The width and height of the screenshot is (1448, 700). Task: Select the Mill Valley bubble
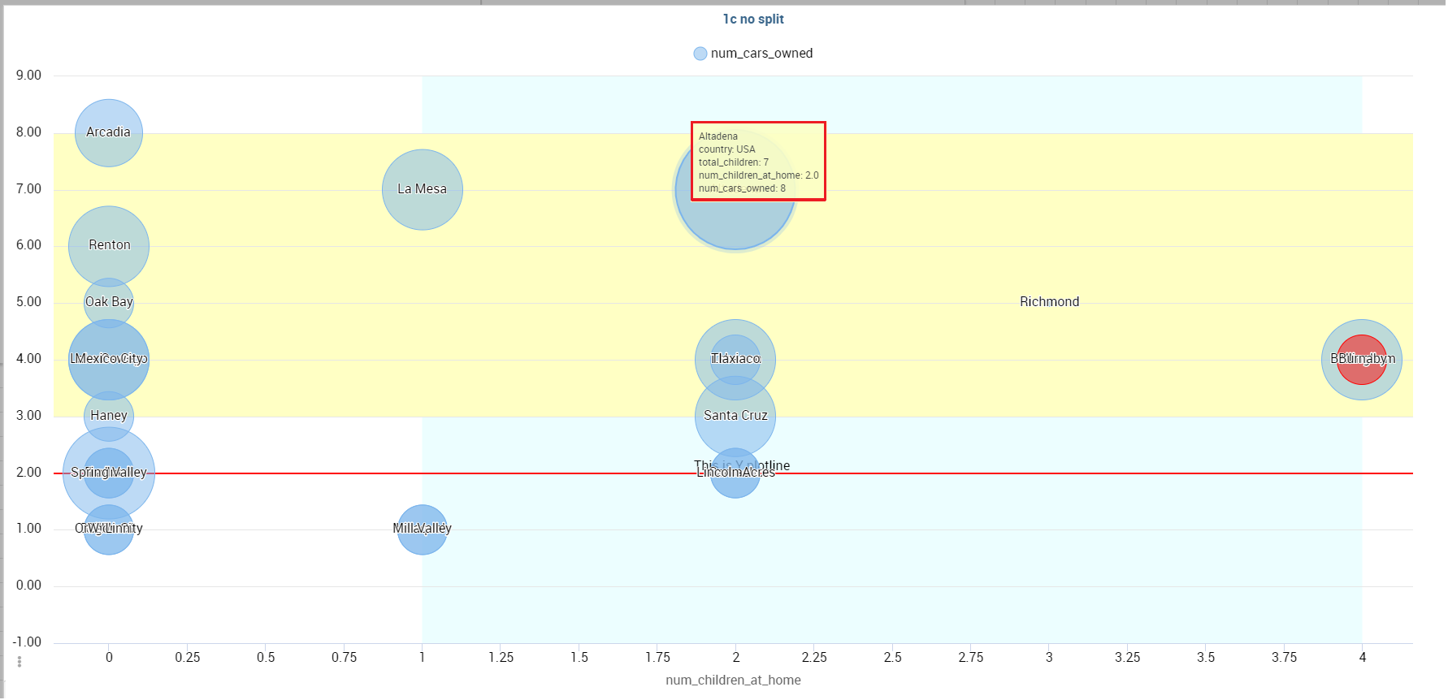[423, 529]
